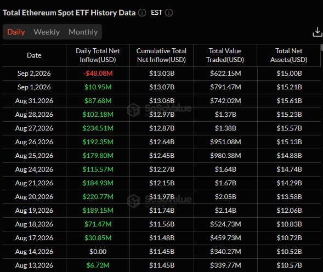Click the $15.00B net assets value
323x272 pixels.
coord(289,73)
